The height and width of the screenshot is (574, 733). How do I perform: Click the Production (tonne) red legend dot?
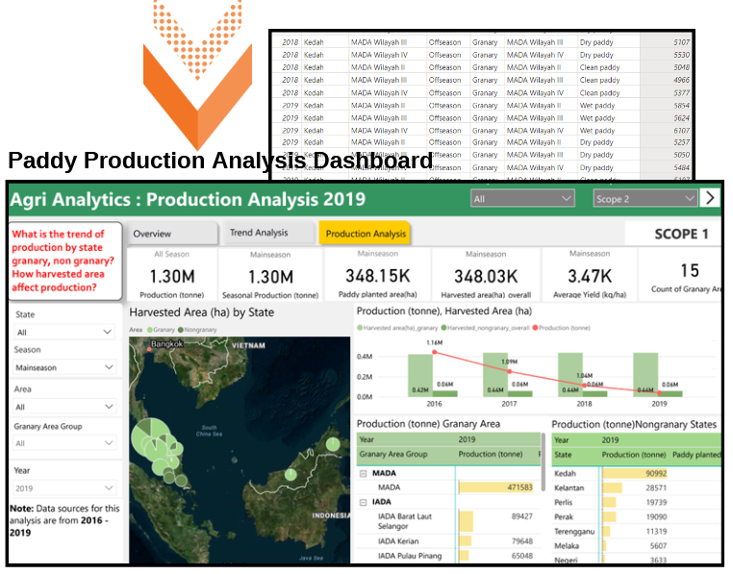(x=536, y=328)
